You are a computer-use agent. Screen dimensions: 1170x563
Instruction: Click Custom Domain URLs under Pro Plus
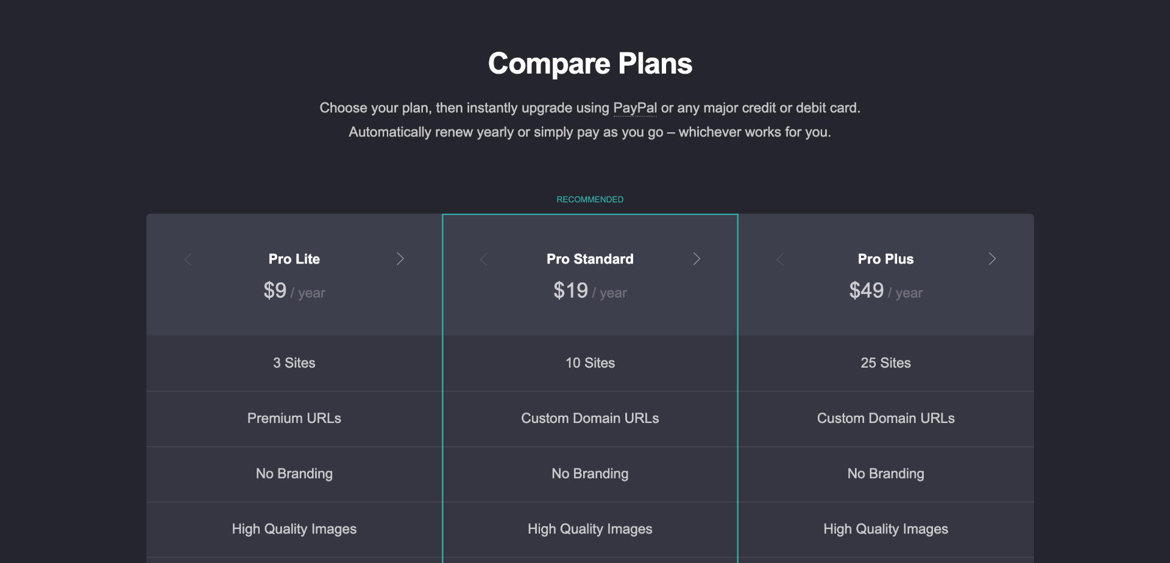[x=885, y=419]
